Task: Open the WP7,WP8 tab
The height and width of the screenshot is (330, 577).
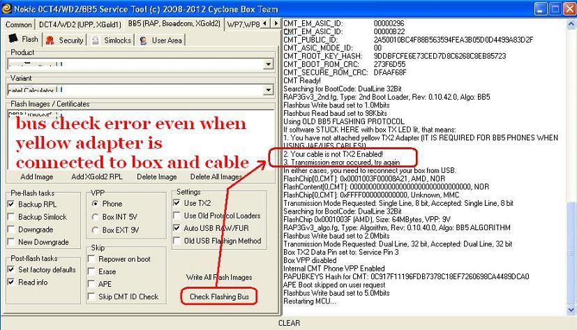Action: 243,24
